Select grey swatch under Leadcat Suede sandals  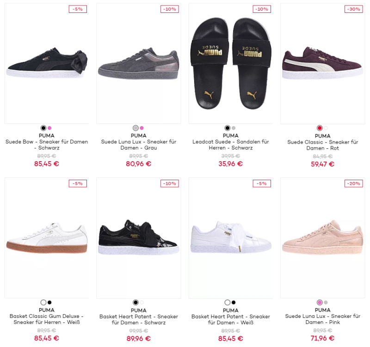234,128
